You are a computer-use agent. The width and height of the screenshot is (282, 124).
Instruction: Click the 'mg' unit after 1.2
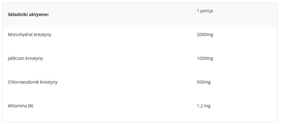coord(207,106)
